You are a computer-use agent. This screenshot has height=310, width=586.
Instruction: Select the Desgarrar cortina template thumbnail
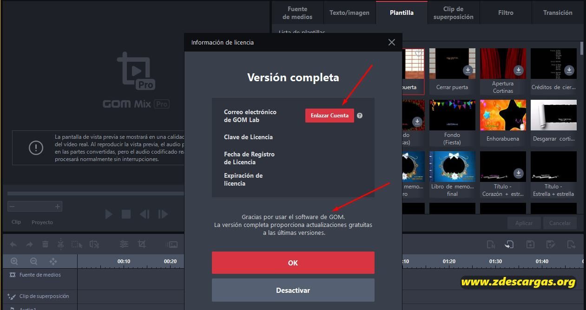[553, 115]
